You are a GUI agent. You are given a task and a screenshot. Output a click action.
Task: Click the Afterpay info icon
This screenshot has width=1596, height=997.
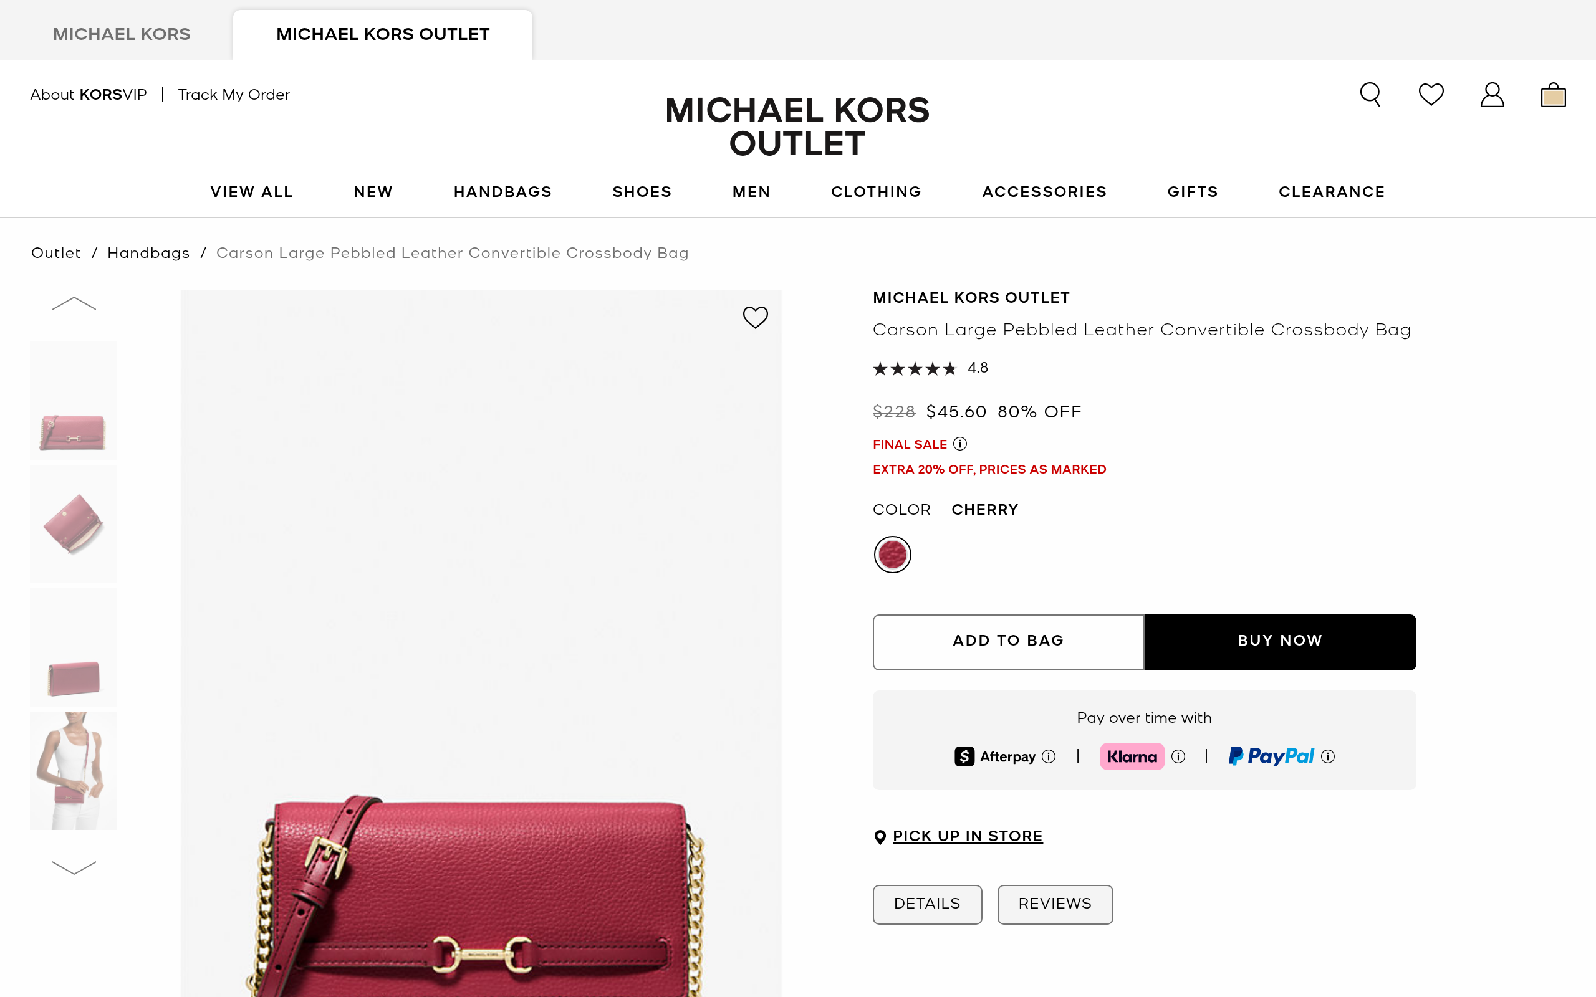tap(1049, 756)
